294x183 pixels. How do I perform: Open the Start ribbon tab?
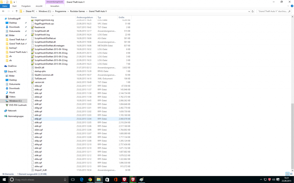tap(14, 6)
